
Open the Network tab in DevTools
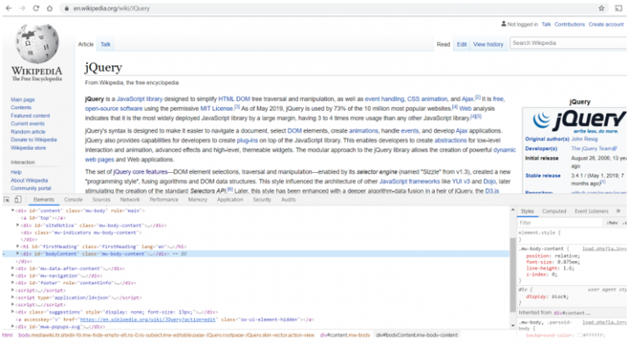click(x=130, y=199)
